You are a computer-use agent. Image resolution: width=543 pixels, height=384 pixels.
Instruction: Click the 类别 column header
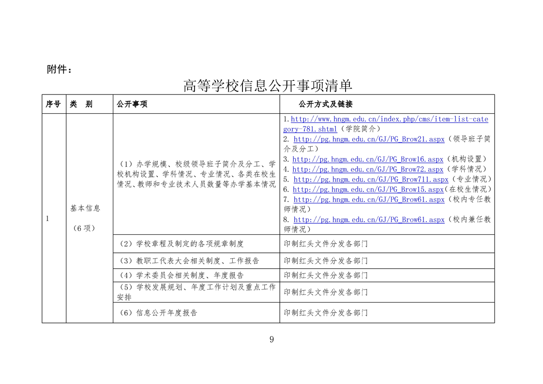(81, 104)
